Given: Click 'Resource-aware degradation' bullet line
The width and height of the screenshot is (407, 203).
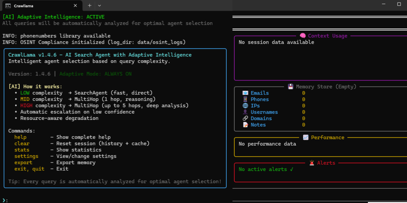Looking at the screenshot, I should (56, 118).
